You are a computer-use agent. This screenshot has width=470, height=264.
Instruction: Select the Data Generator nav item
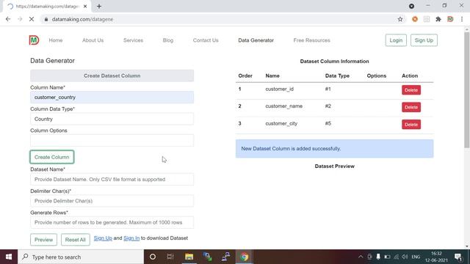[x=256, y=40]
